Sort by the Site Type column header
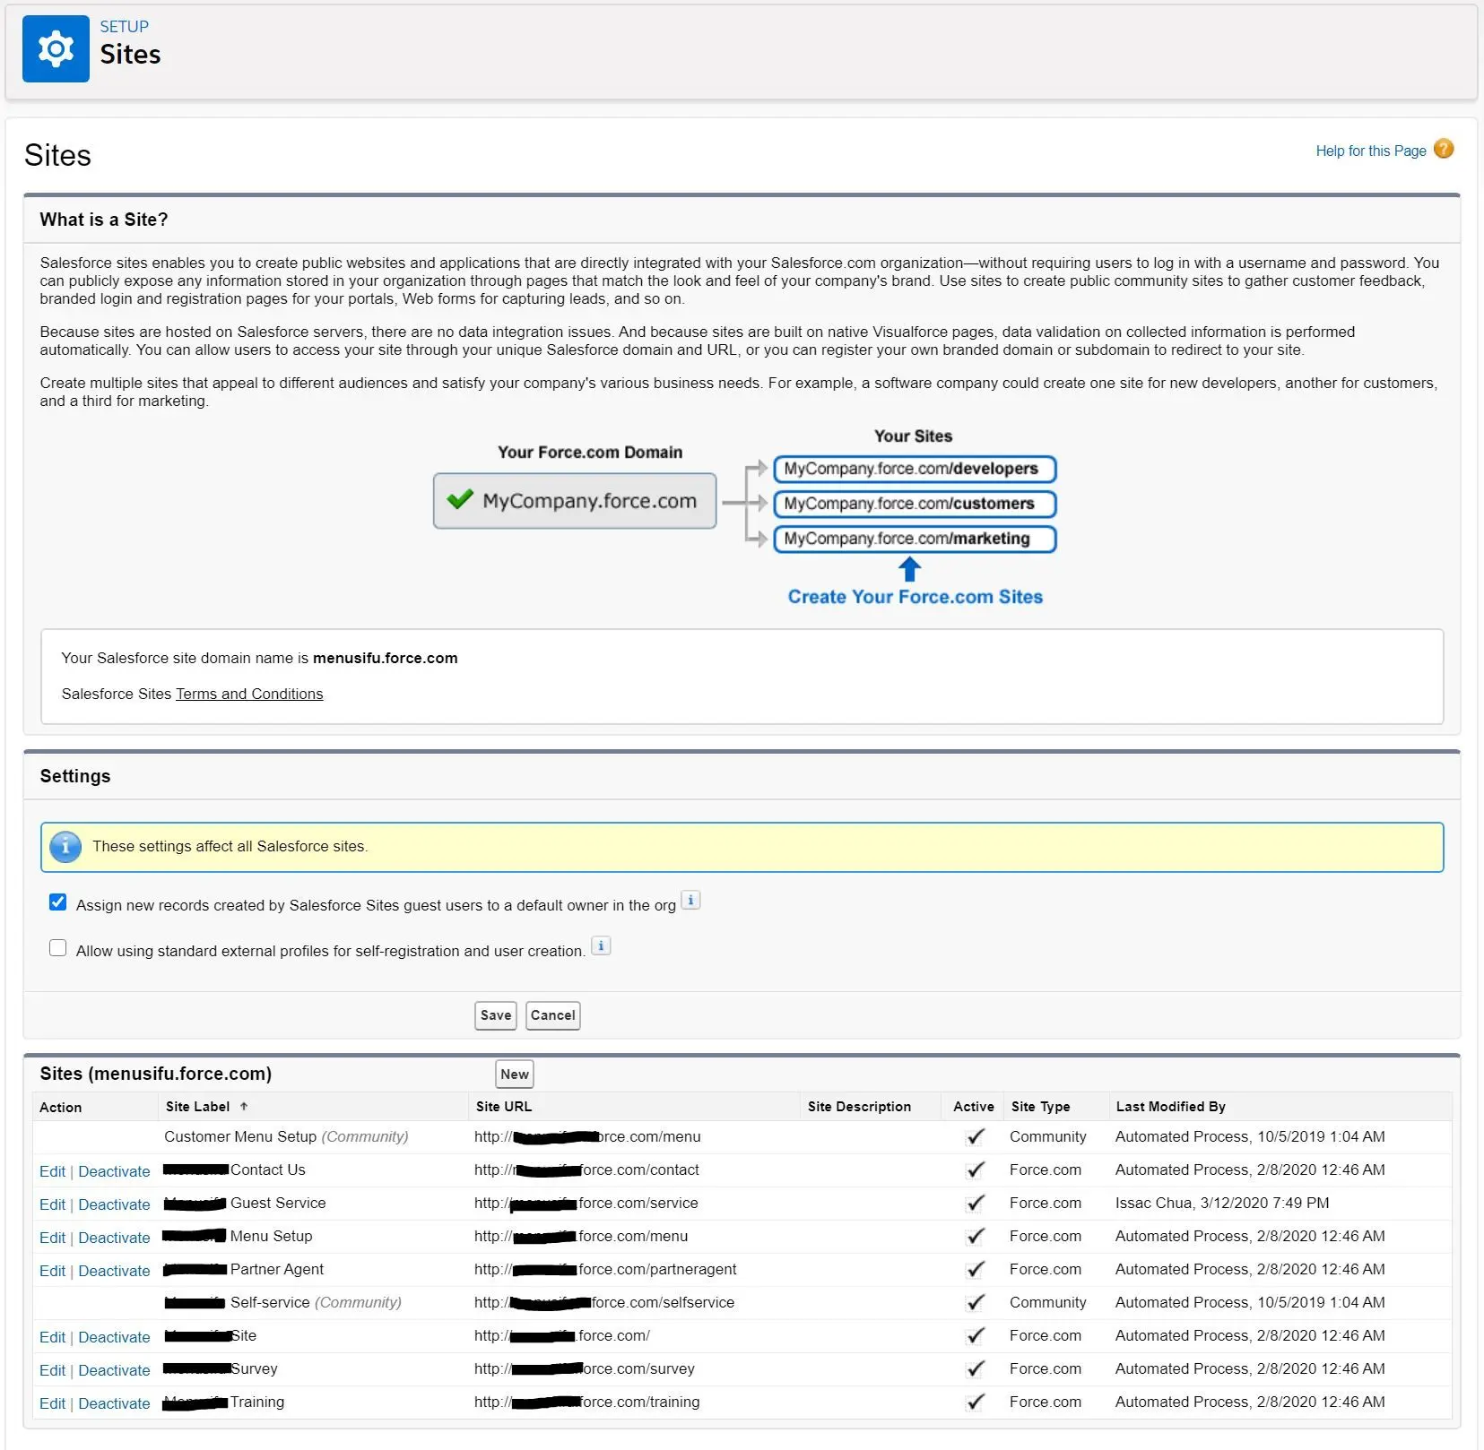 point(1040,1107)
